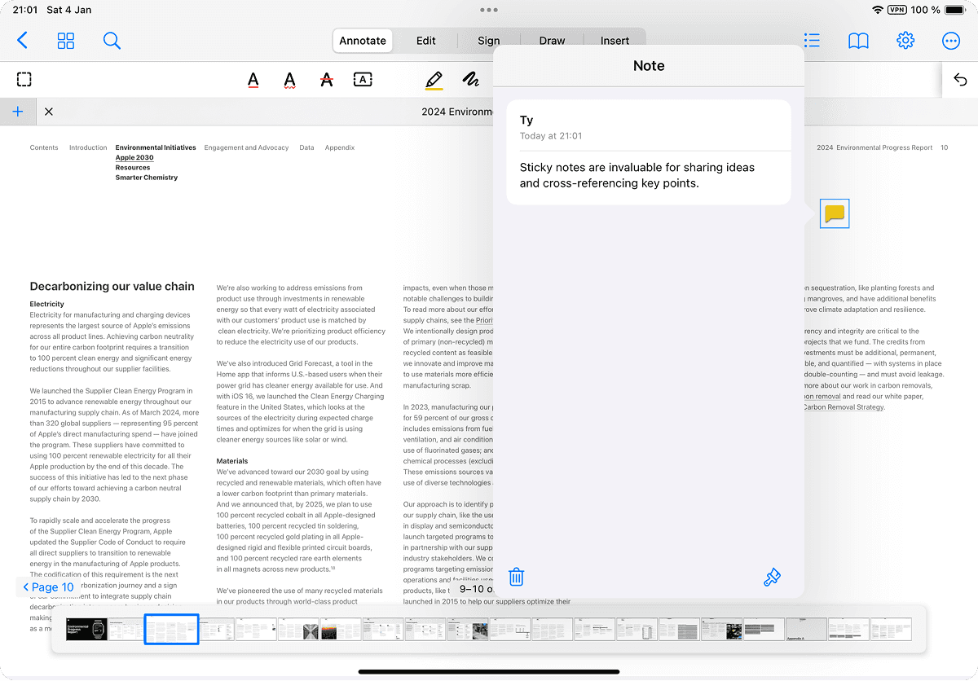Undo the last action
The width and height of the screenshot is (978, 681).
tap(960, 80)
